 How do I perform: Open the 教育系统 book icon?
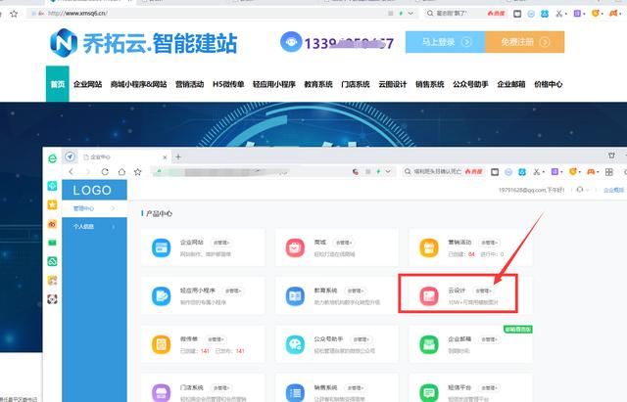(x=295, y=296)
